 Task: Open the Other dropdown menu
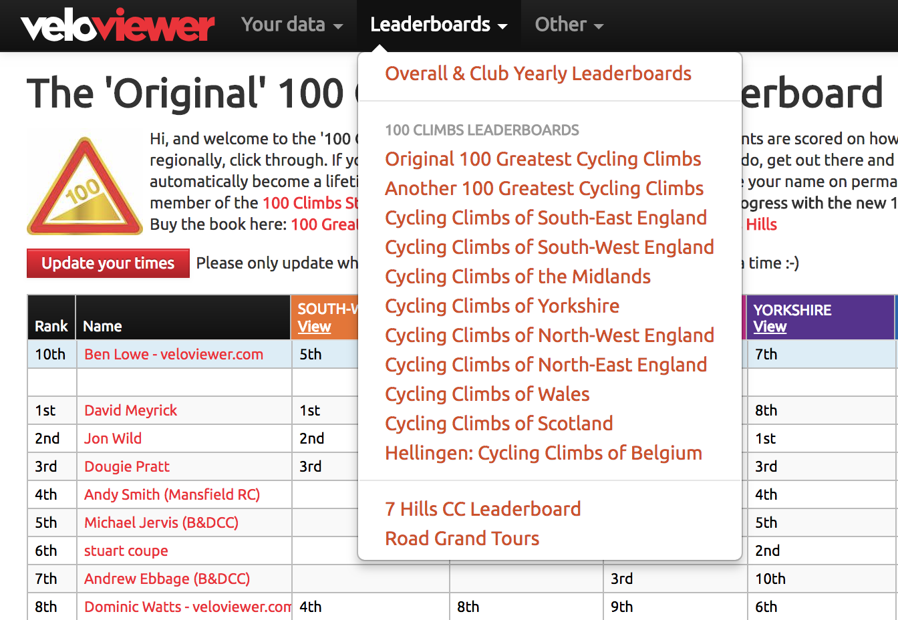[x=569, y=25]
